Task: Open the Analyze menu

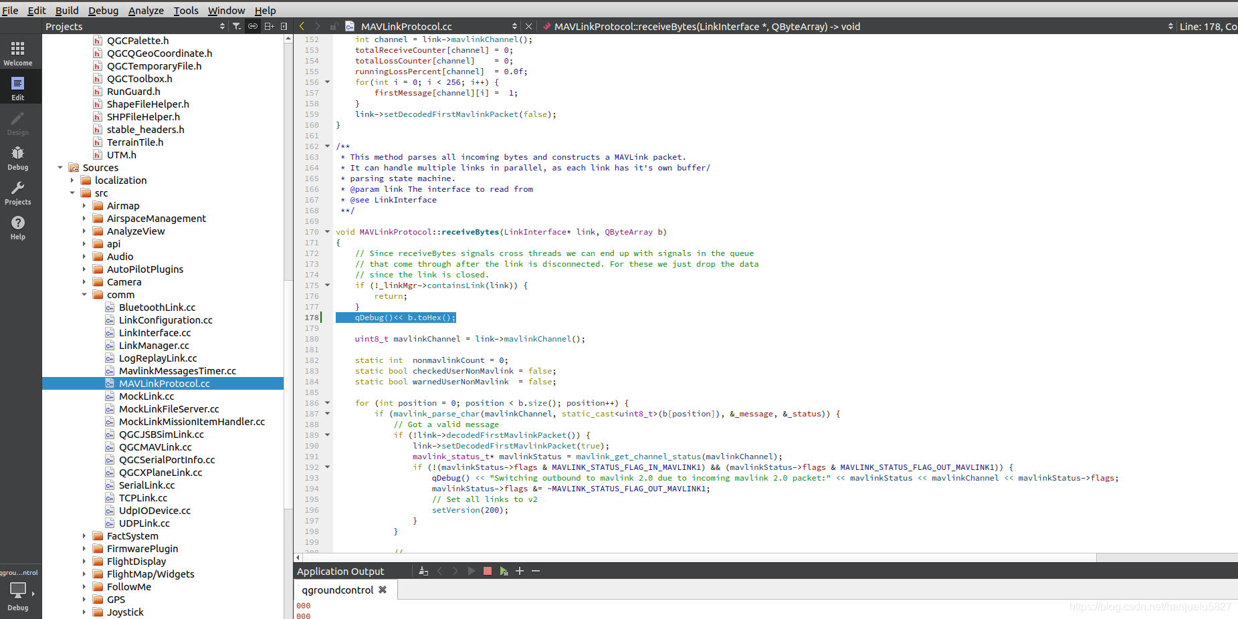Action: pos(146,10)
